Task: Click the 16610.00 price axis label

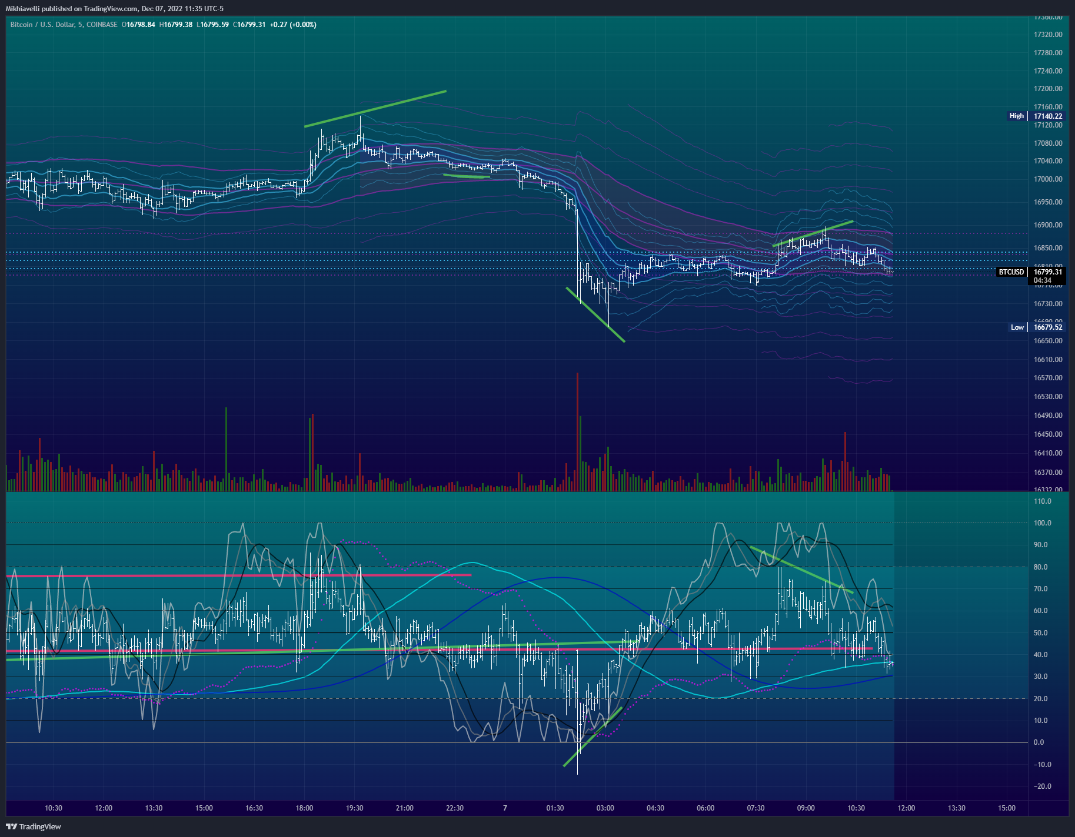Action: pyautogui.click(x=1048, y=360)
